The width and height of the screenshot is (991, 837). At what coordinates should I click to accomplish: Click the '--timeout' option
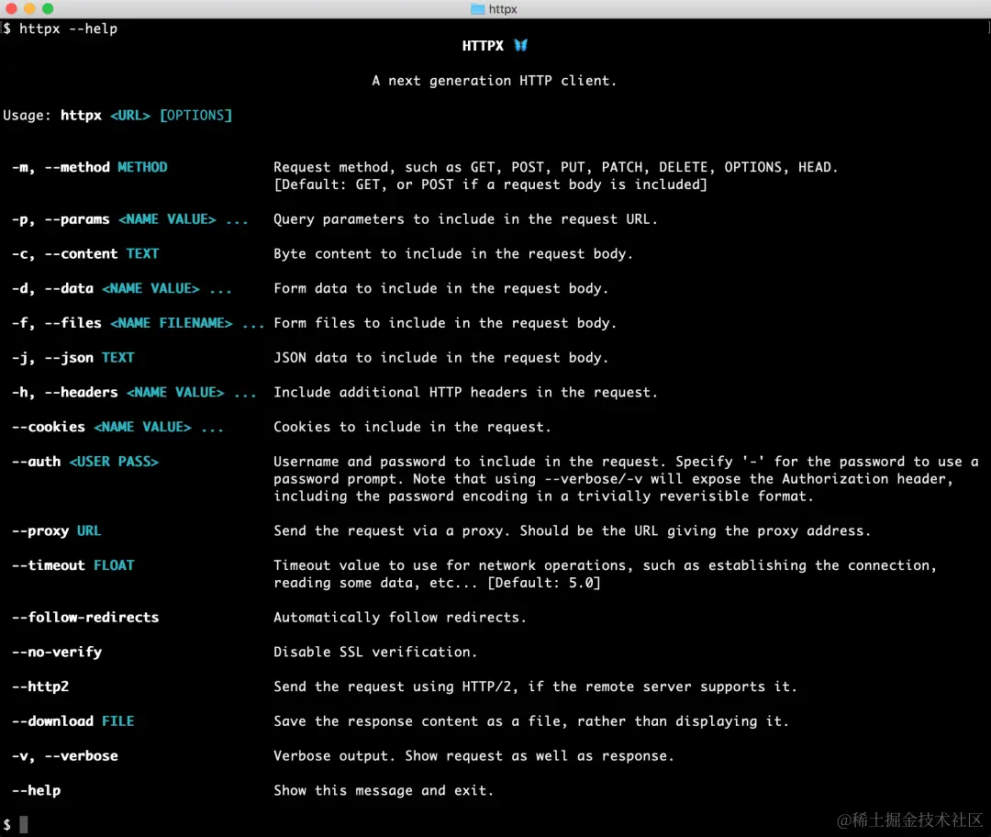coord(48,565)
